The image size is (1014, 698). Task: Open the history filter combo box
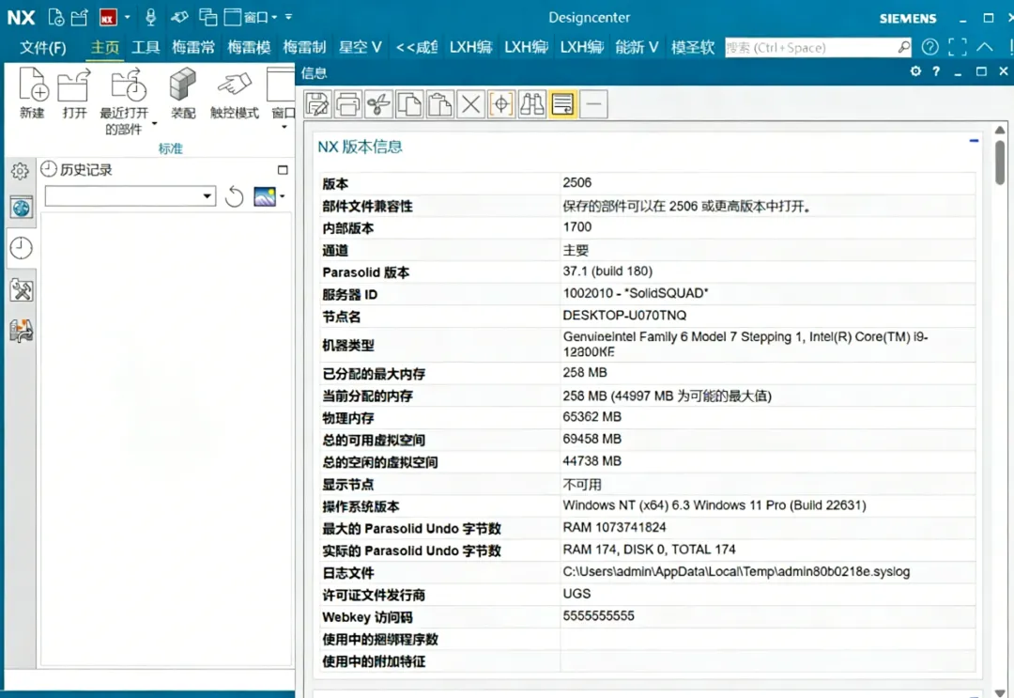click(130, 195)
